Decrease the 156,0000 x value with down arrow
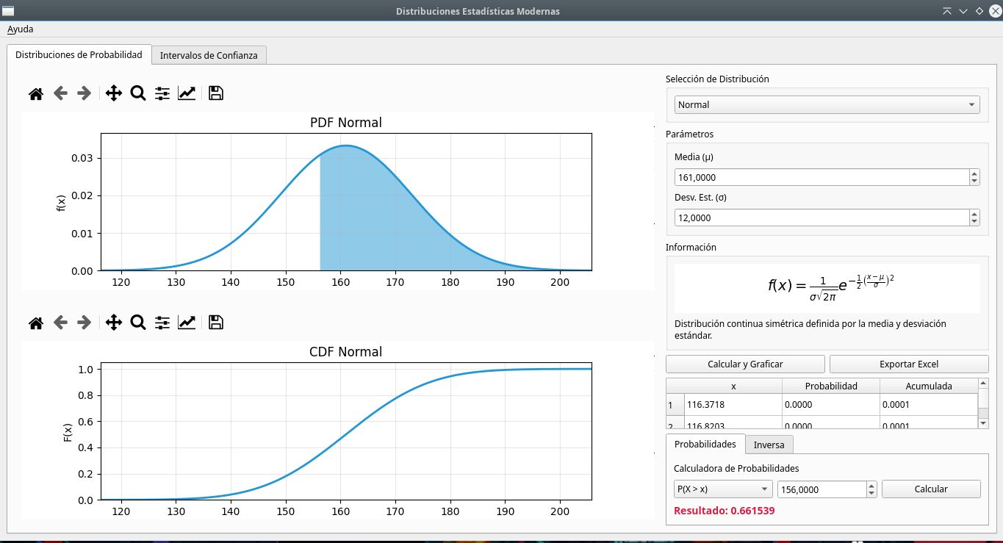This screenshot has width=1003, height=543. [x=871, y=494]
